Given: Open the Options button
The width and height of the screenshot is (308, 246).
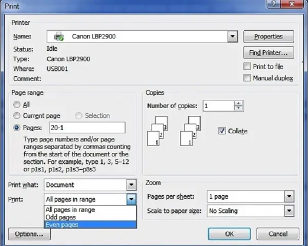Looking at the screenshot, I should (29, 234).
